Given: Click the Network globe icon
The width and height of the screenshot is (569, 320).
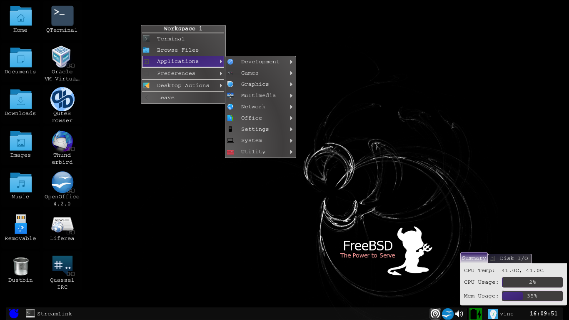Looking at the screenshot, I should 230,107.
